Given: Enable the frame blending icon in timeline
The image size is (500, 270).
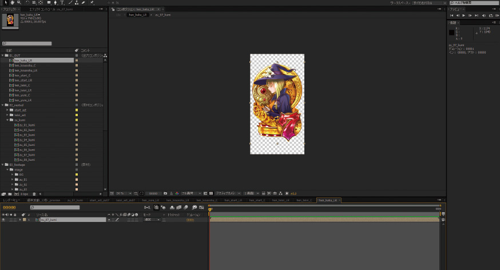Looking at the screenshot, I should tap(178, 207).
